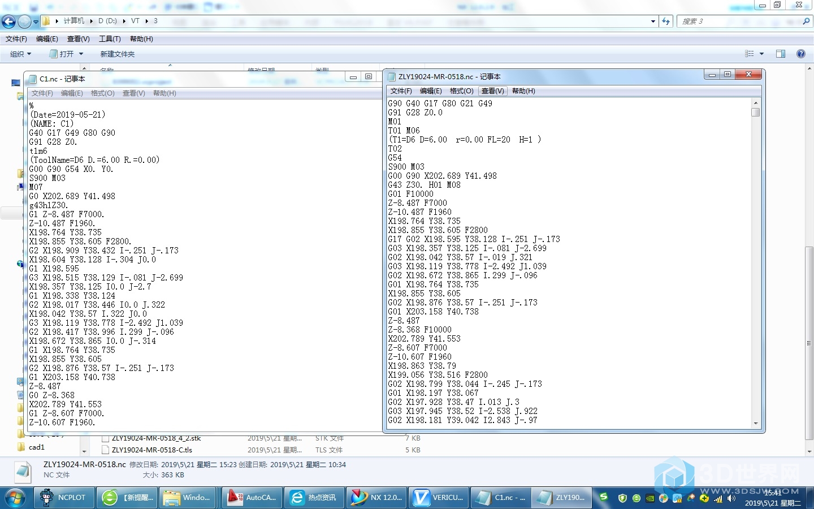The image size is (814, 509).
Task: Click the Windows Start orb
Action: click(15, 498)
